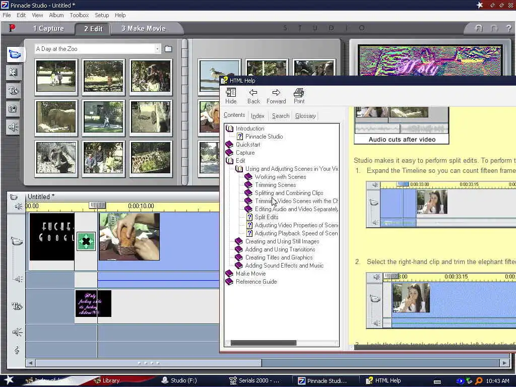Open Studio (F:) in the taskbar
Viewport: 516px width, 387px height.
(x=179, y=381)
